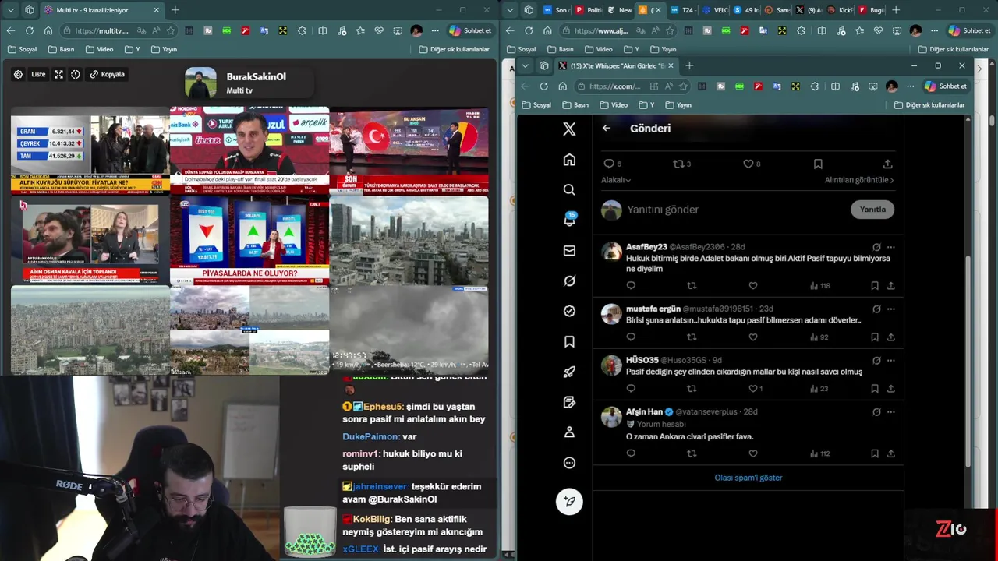Switch to Kick tab
Screen dimensions: 998x561
839,10
